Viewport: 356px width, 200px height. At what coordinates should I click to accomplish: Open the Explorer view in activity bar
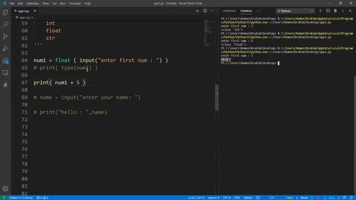click(5, 12)
